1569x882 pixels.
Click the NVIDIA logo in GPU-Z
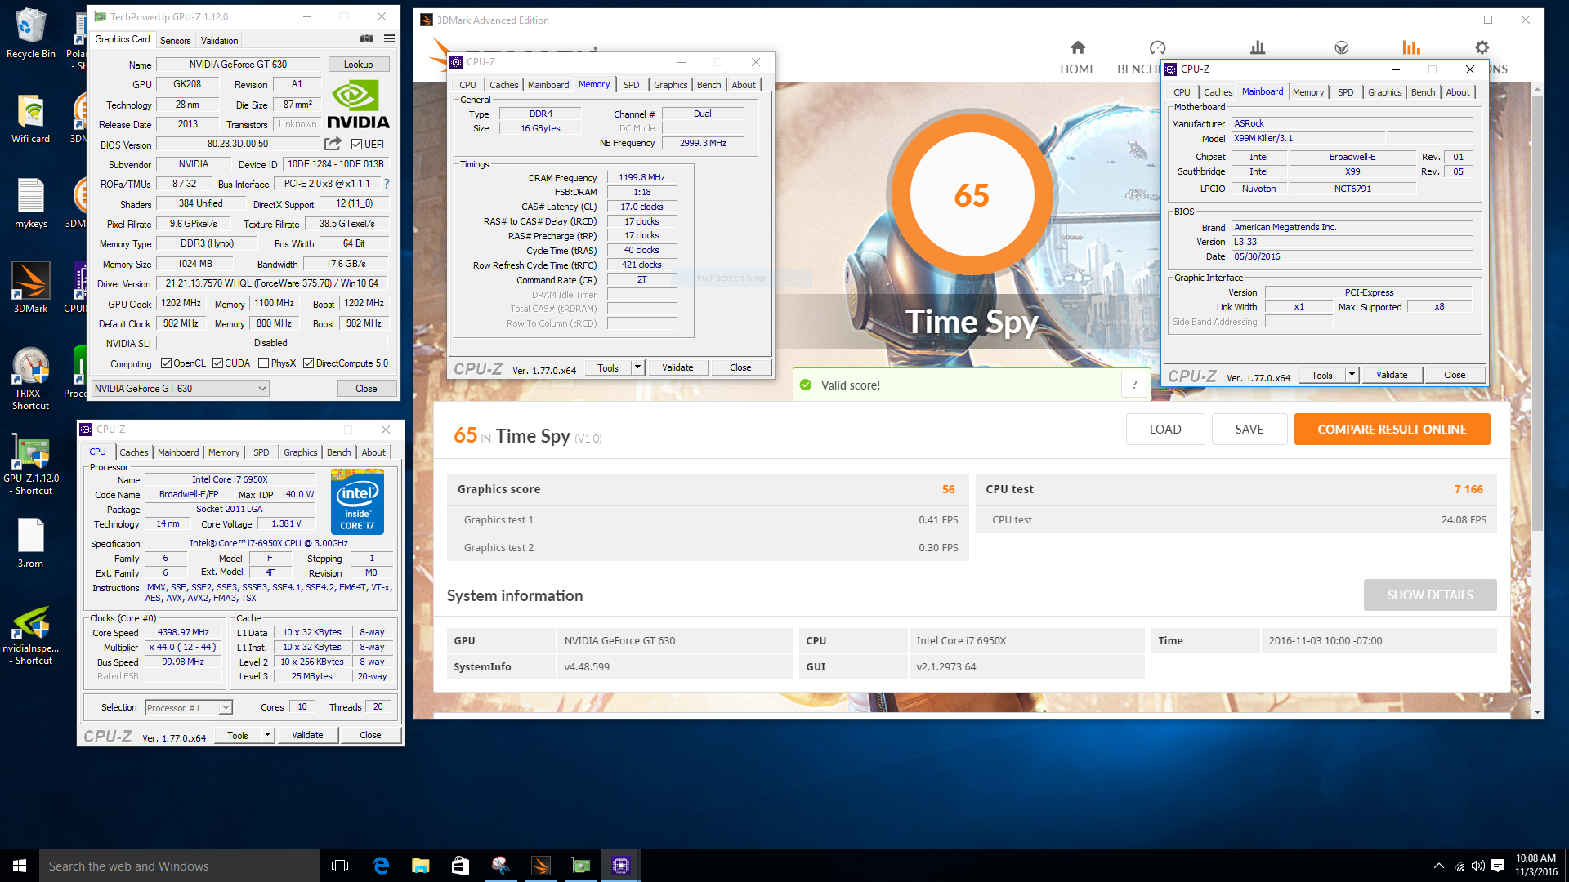tap(358, 105)
